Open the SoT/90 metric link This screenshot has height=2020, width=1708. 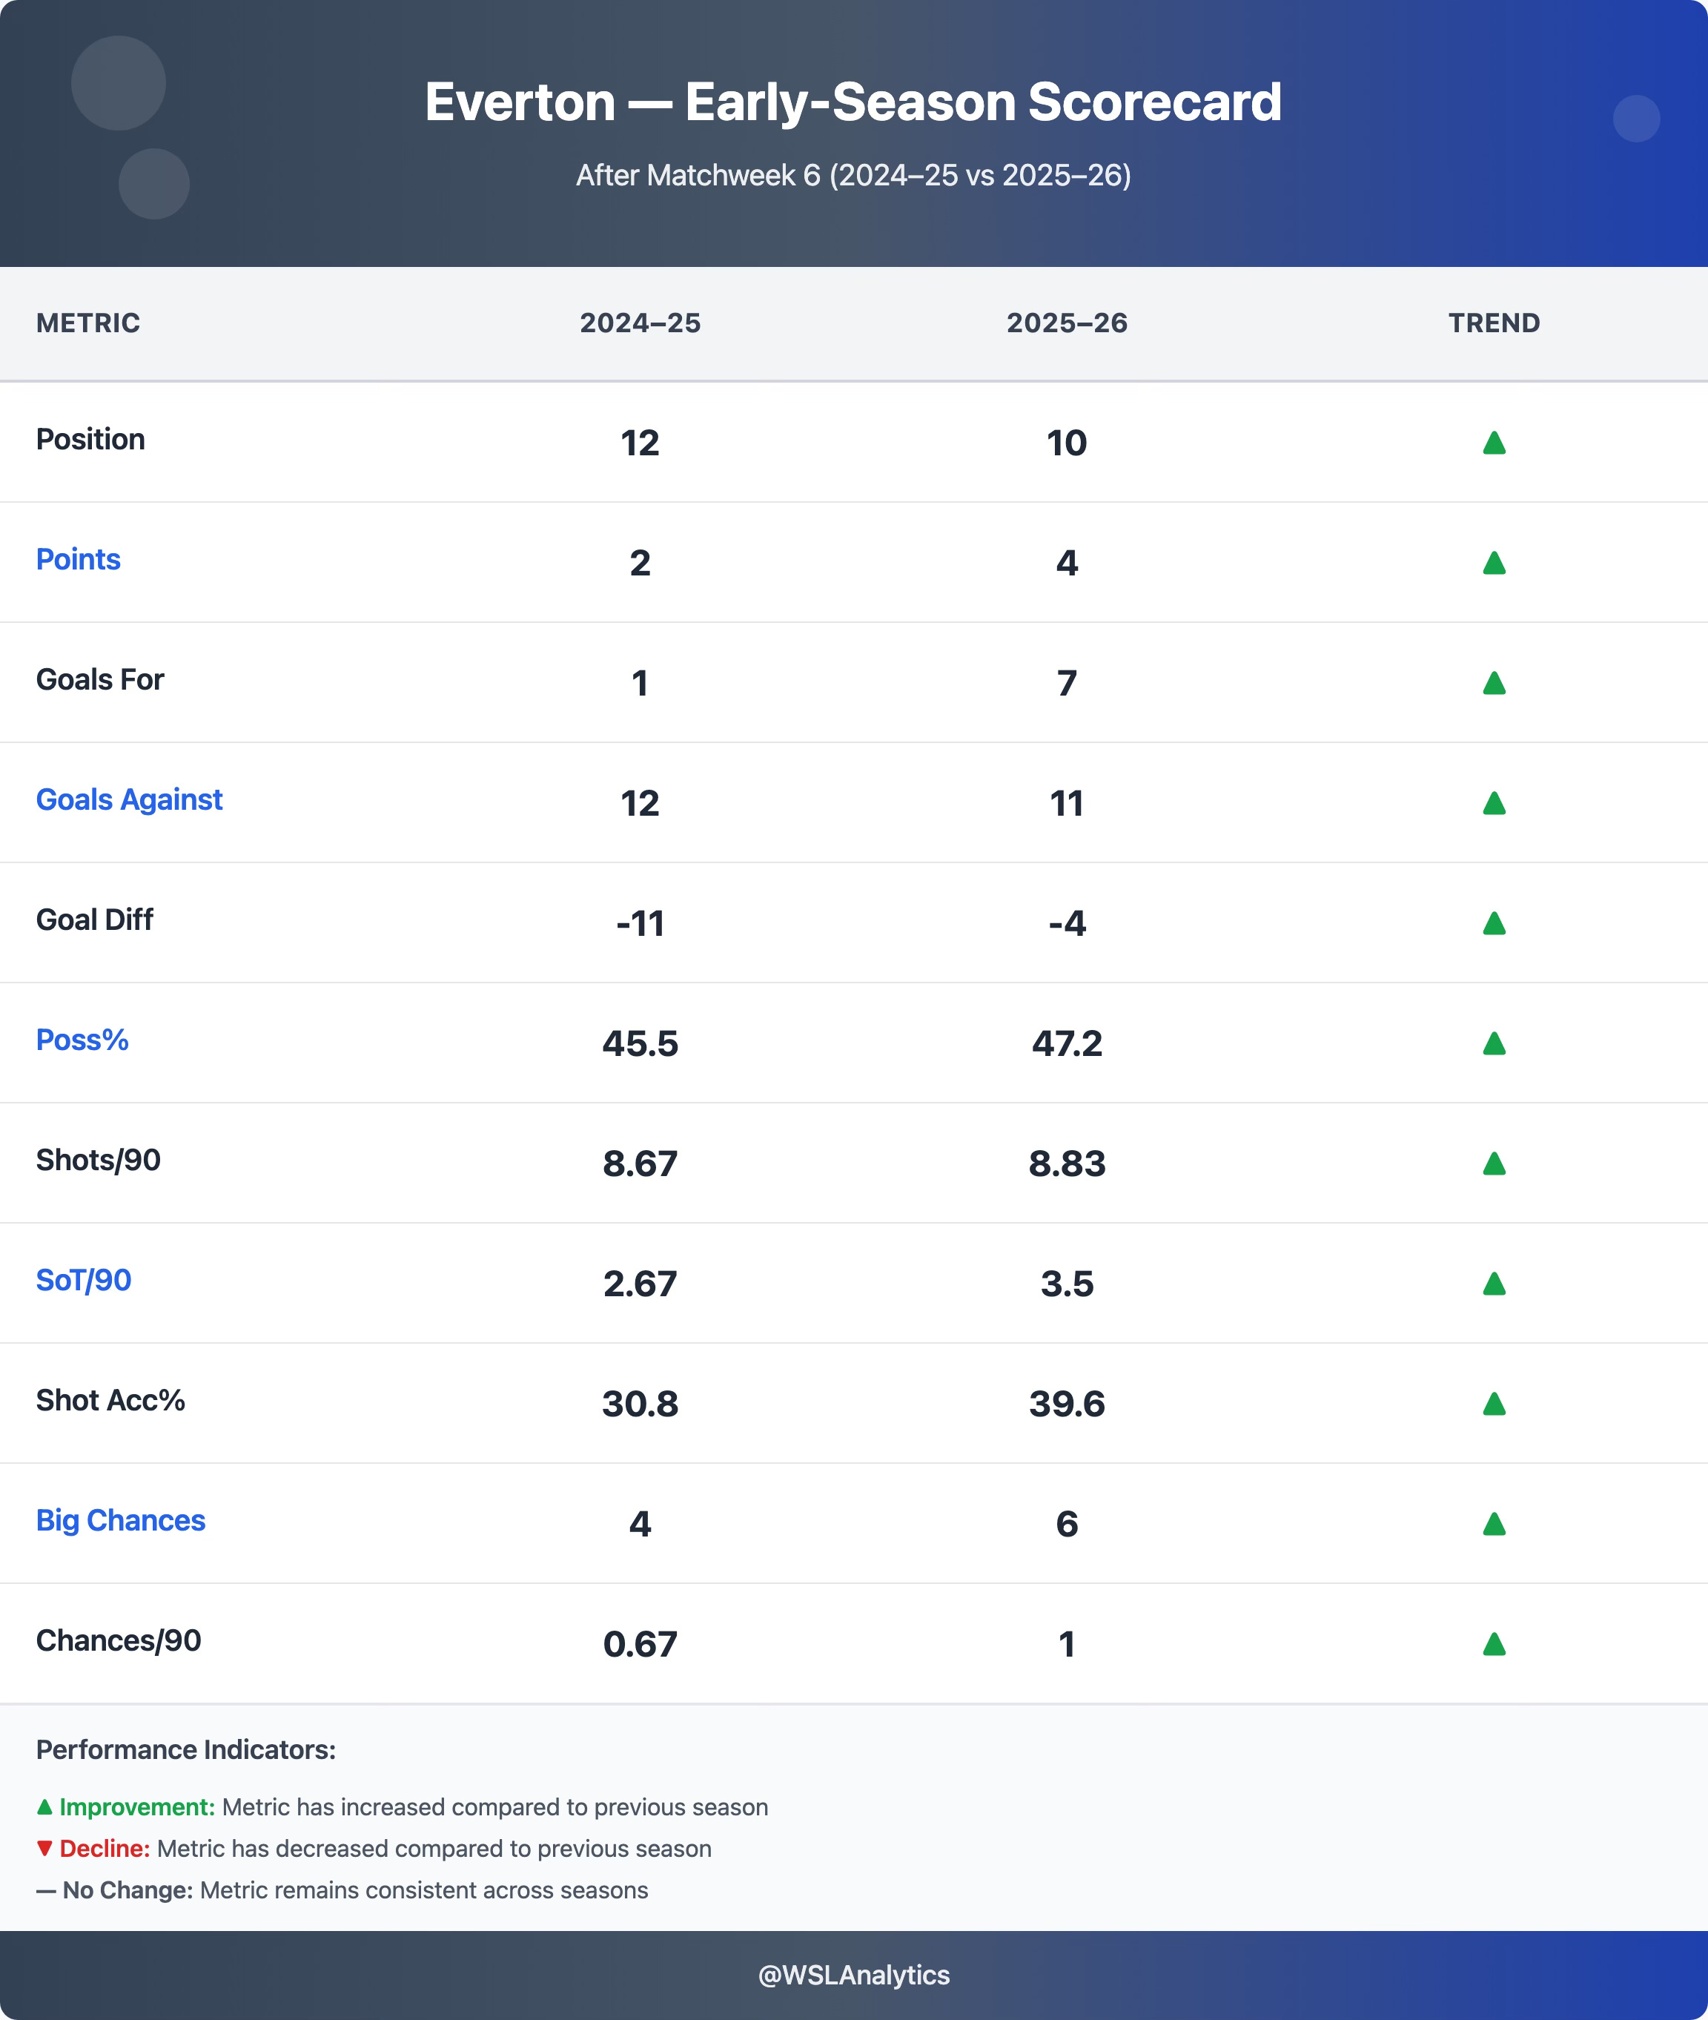[83, 1280]
